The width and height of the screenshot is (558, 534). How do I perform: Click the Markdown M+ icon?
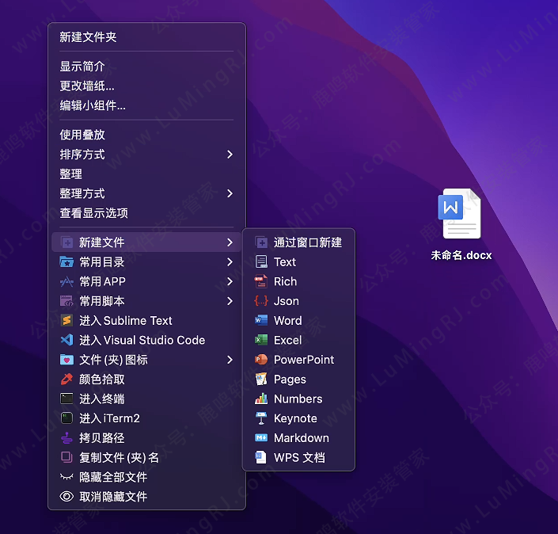[x=261, y=438]
